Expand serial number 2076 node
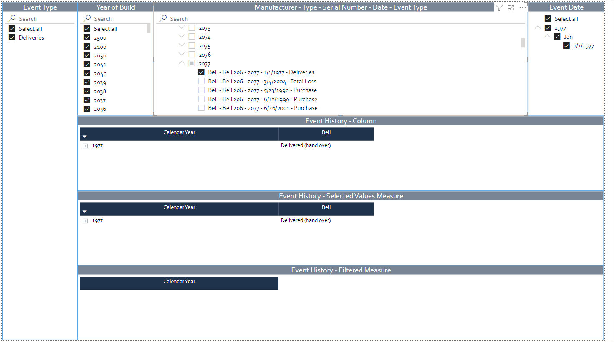 (x=182, y=54)
